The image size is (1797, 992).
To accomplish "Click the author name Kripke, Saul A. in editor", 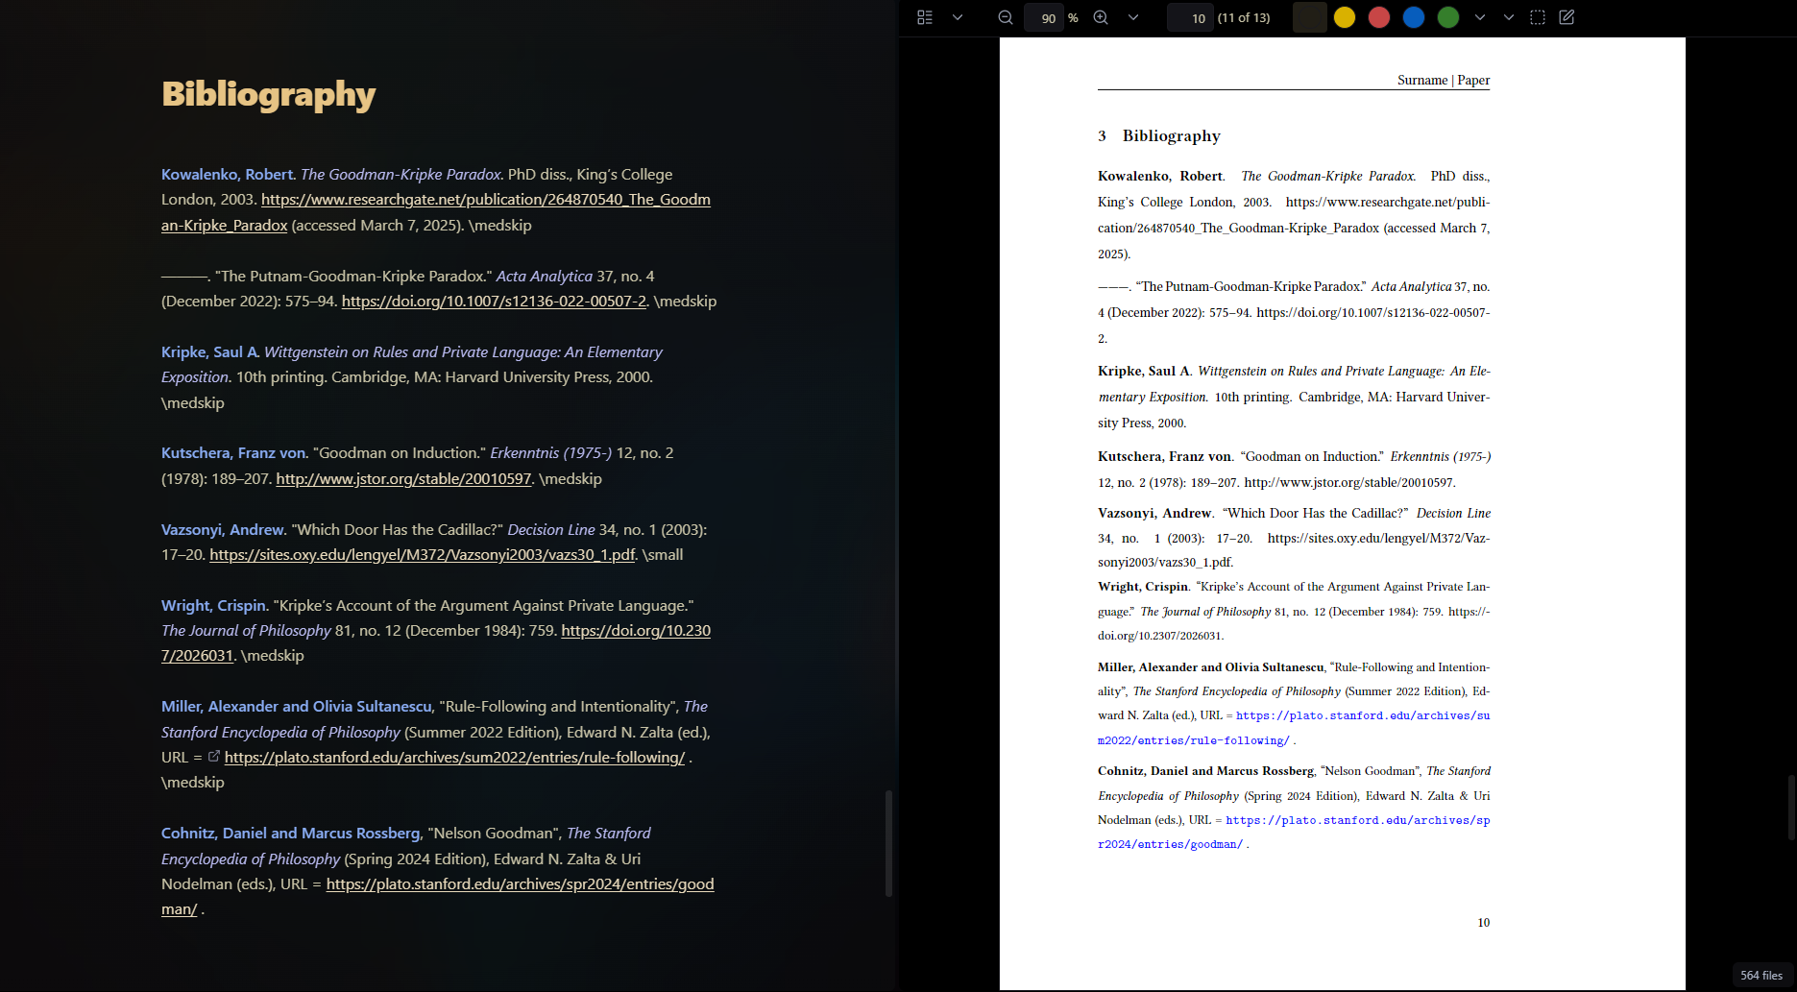I will coord(209,351).
